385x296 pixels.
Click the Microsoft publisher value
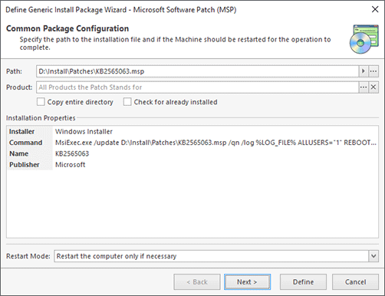(x=71, y=164)
